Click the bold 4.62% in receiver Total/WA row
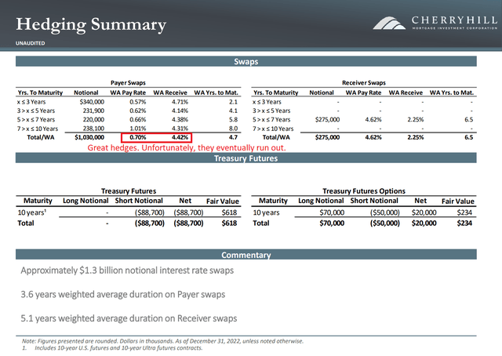This screenshot has width=502, height=356. (x=373, y=137)
